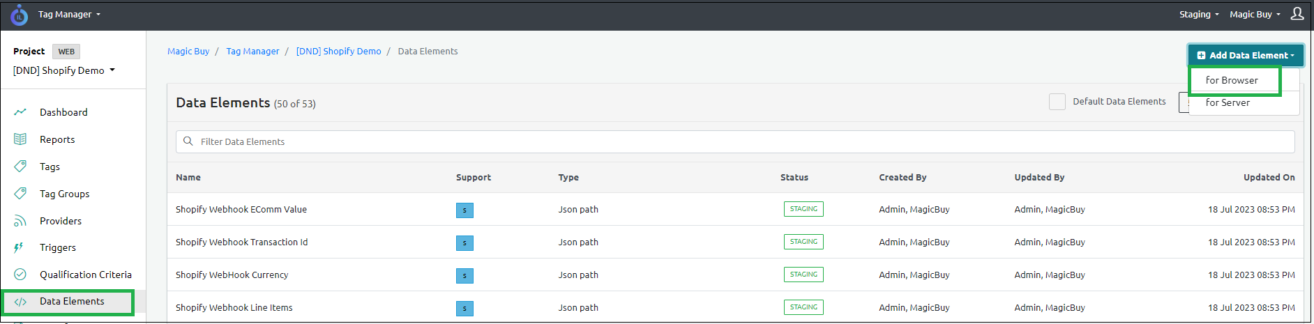Click server support badge for Shopify Webhook EComm Value
The height and width of the screenshot is (324, 1314).
pyautogui.click(x=465, y=210)
